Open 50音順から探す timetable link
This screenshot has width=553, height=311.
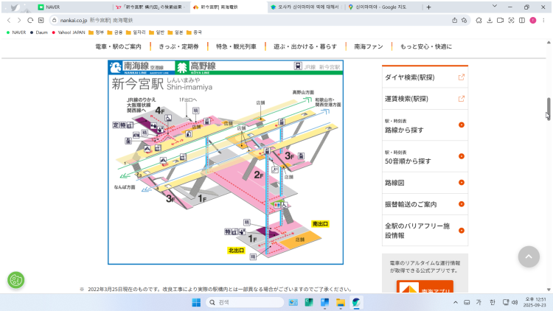[425, 156]
